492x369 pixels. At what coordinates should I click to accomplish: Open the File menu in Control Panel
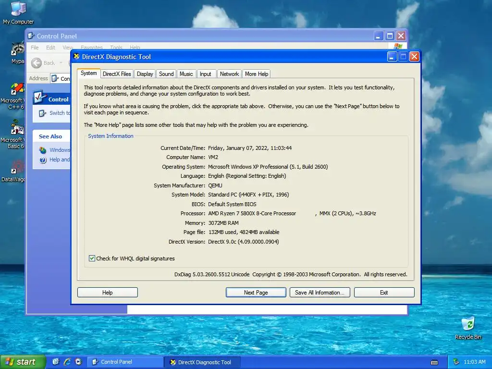pyautogui.click(x=35, y=48)
